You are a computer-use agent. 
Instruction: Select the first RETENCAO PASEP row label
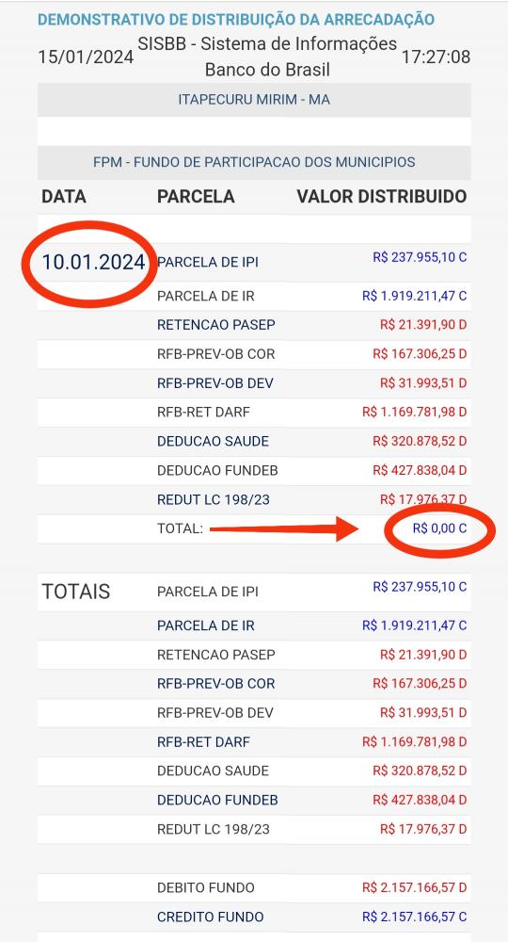(x=216, y=325)
